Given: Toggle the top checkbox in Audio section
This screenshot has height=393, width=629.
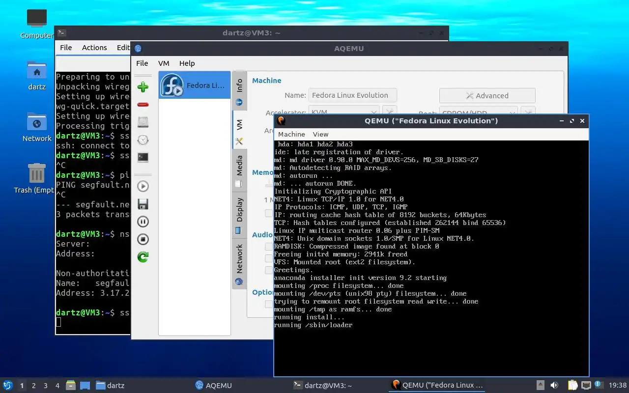Looking at the screenshot, I should pyautogui.click(x=269, y=247).
